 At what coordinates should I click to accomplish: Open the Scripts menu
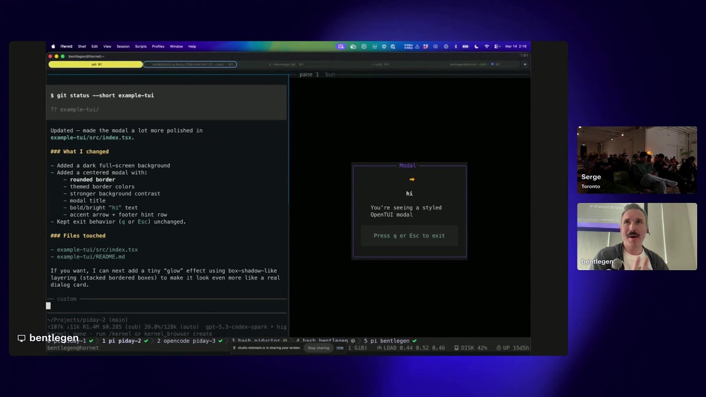point(141,46)
